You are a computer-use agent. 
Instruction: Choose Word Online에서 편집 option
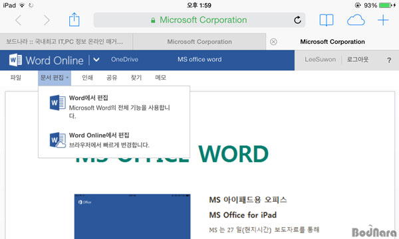click(x=114, y=139)
